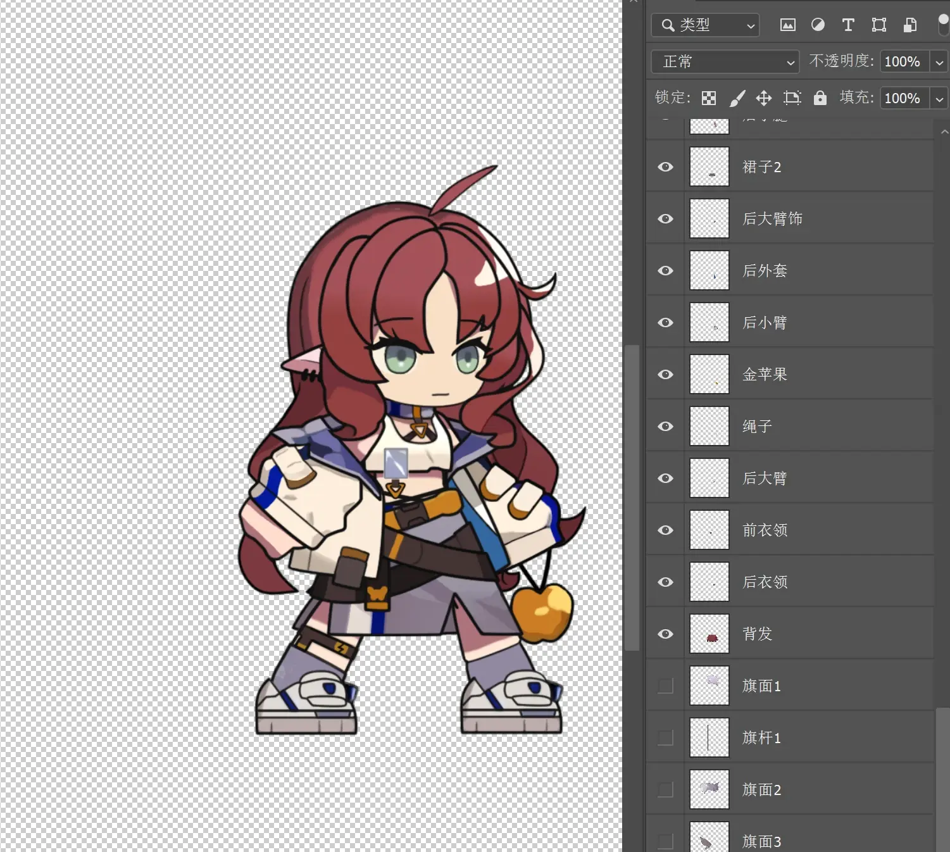950x852 pixels.
Task: Click the layers panel scrollbar up arrow
Action: [x=944, y=132]
